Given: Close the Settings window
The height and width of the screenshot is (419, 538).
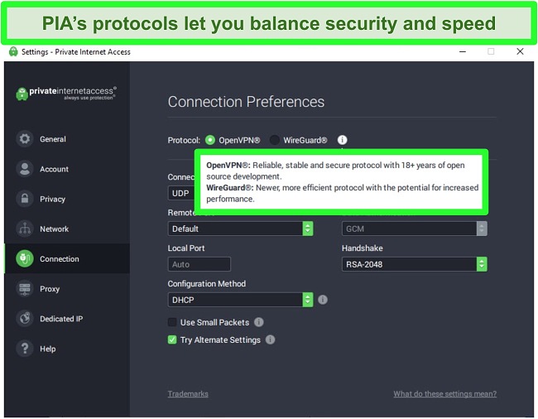Looking at the screenshot, I should point(520,51).
